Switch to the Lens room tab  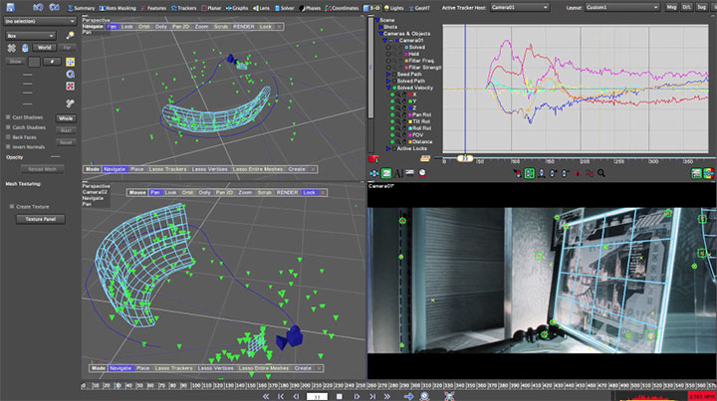click(x=261, y=8)
